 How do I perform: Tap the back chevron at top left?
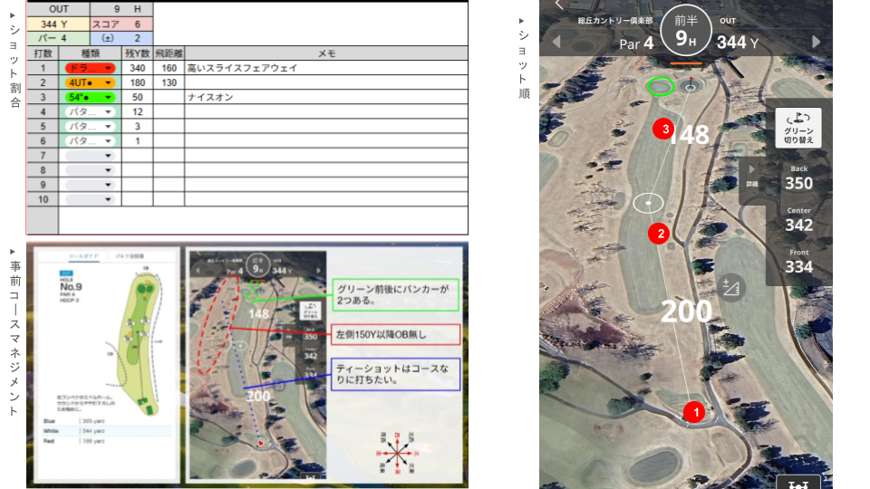tap(559, 5)
